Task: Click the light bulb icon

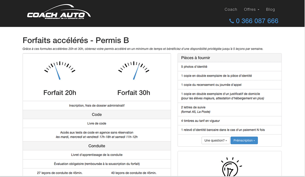Action: (229, 167)
